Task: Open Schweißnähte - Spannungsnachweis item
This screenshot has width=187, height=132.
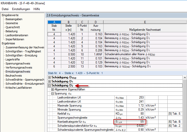Action: 25,80
